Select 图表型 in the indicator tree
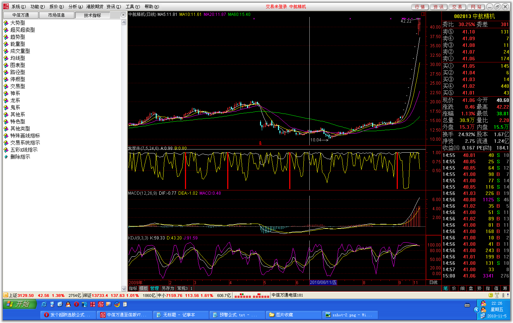The height and width of the screenshot is (323, 513). click(x=18, y=65)
